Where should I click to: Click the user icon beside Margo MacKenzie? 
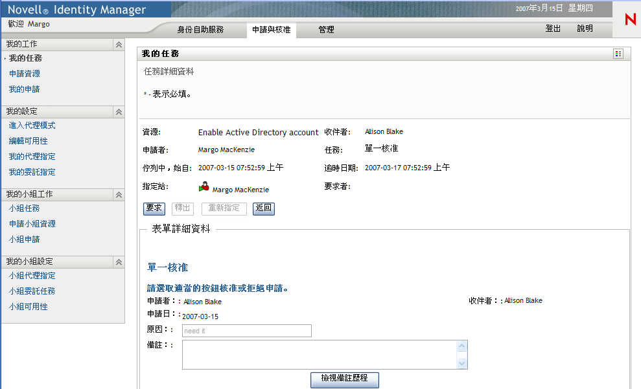pyautogui.click(x=204, y=187)
